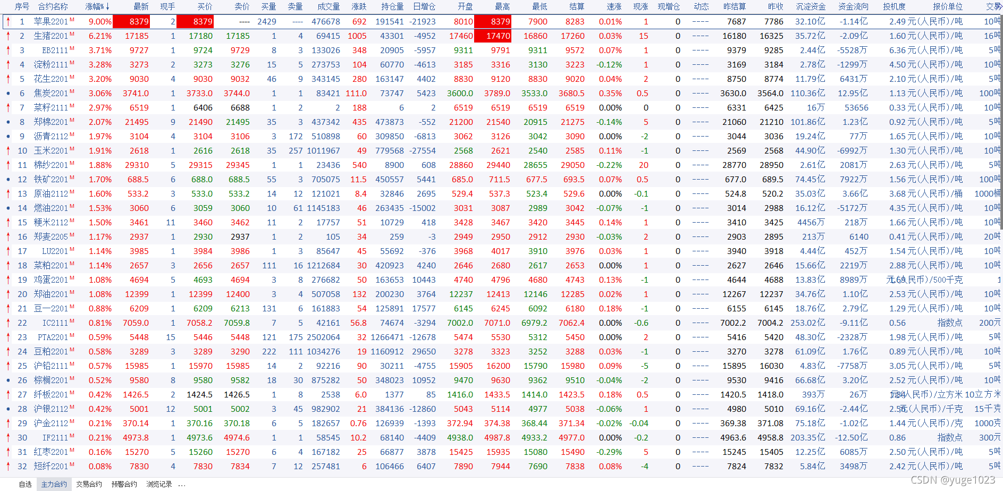
Task: Click the 9.00% change cell for 苹果2201
Action: (100, 22)
